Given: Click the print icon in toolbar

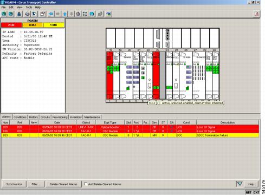Looking at the screenshot, I should (x=28, y=14).
